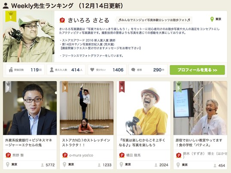
Task: Click title 外資系投資銀行＋ビジネスマネージャー
Action: (29, 143)
